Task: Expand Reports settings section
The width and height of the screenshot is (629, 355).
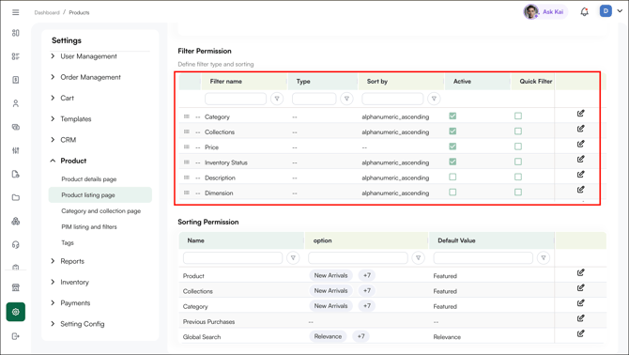Action: (x=53, y=261)
